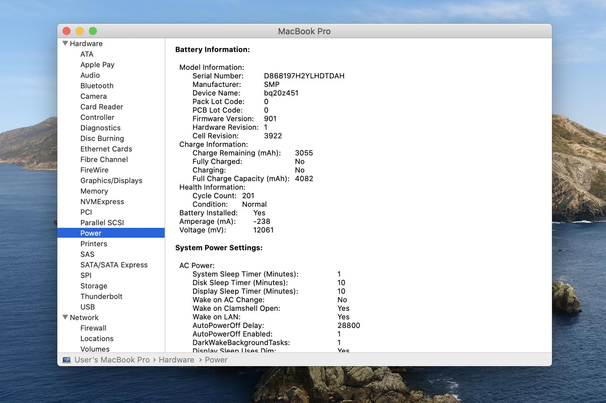Click Cell Revision value 3922
This screenshot has width=606, height=403.
click(x=273, y=136)
